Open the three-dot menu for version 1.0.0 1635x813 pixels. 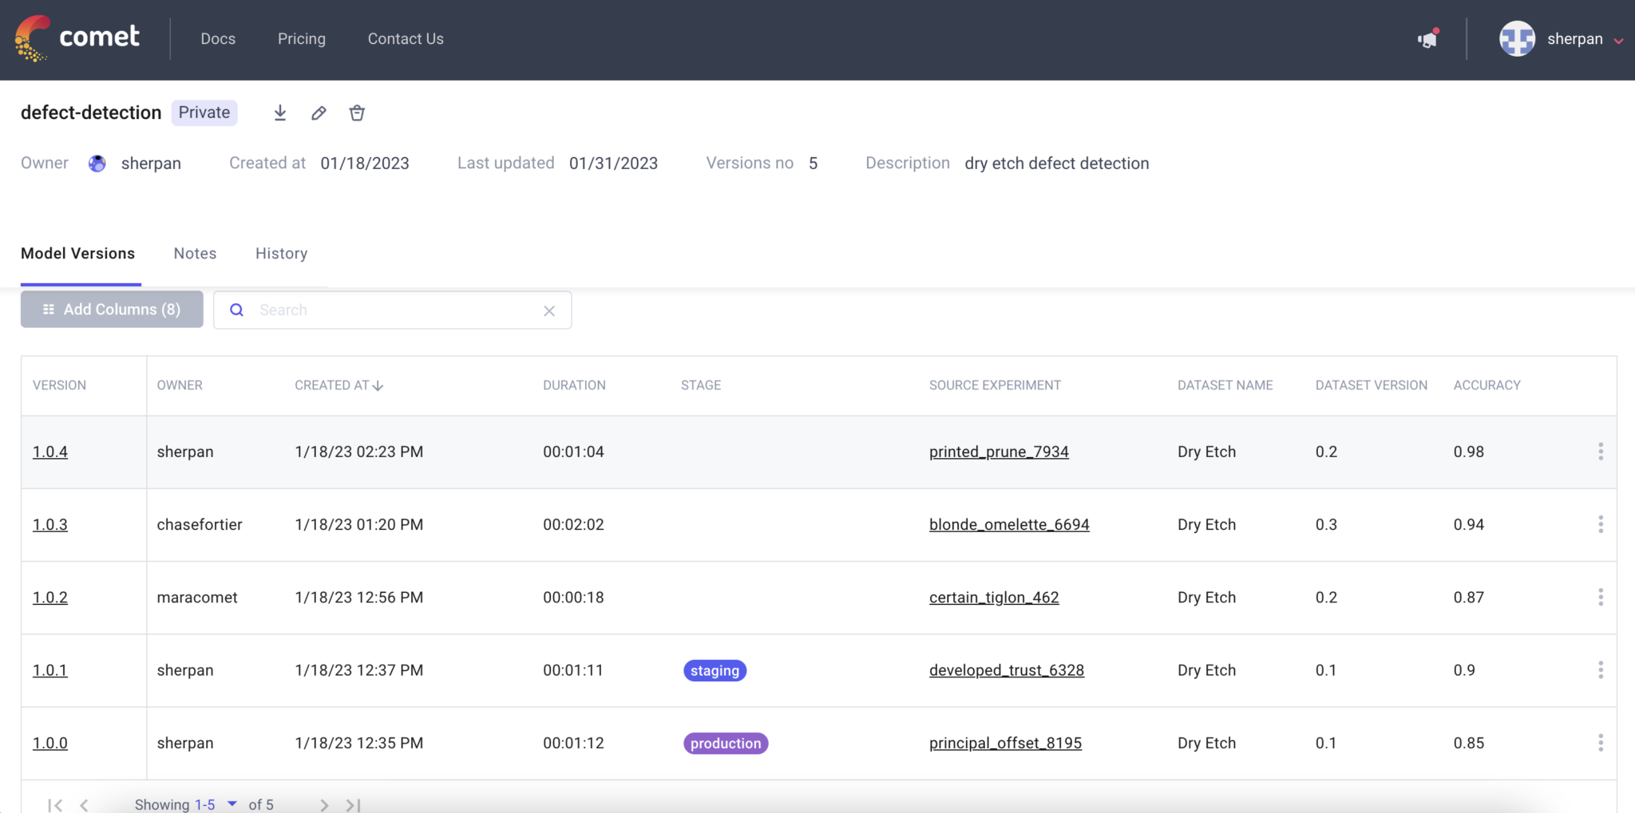[x=1600, y=743]
